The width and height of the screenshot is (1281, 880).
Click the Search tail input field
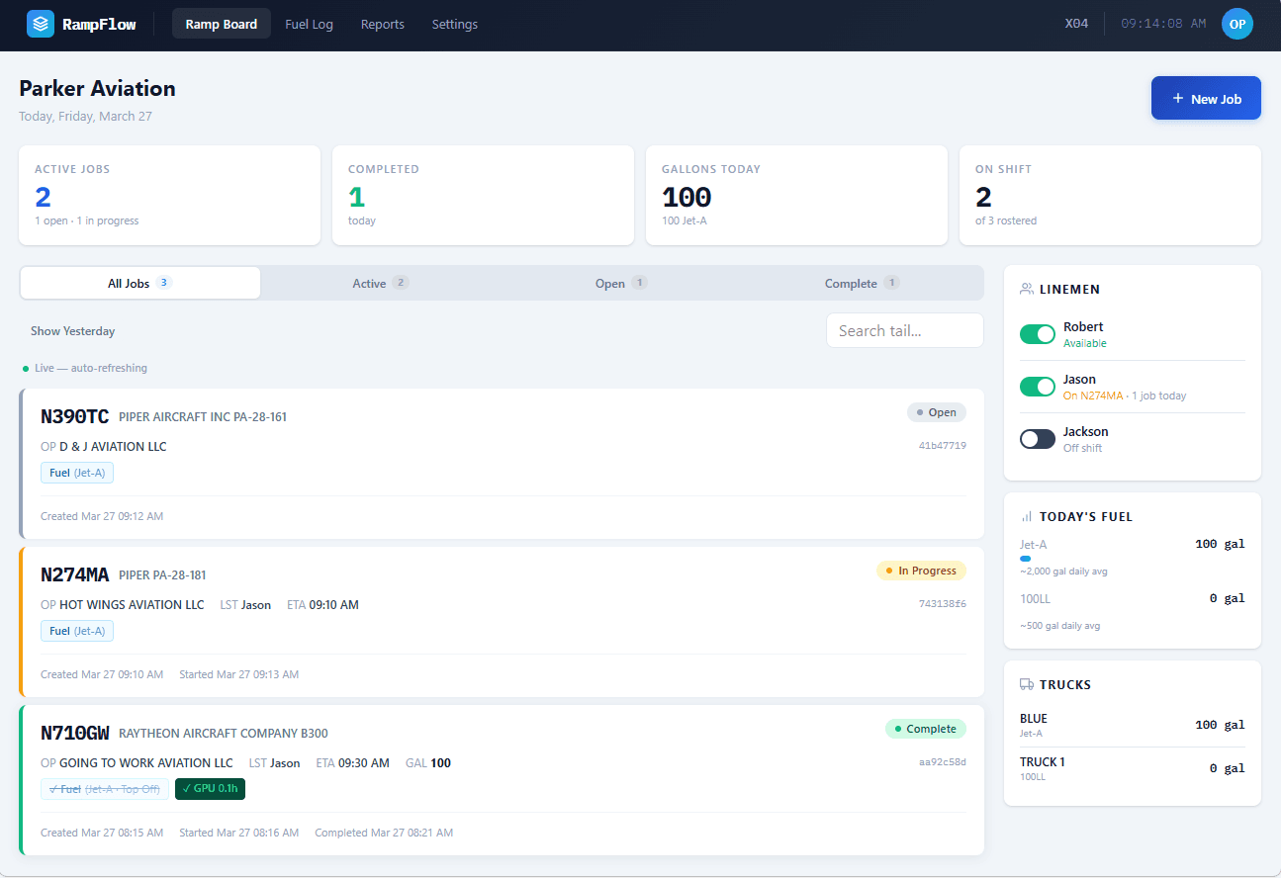[904, 331]
